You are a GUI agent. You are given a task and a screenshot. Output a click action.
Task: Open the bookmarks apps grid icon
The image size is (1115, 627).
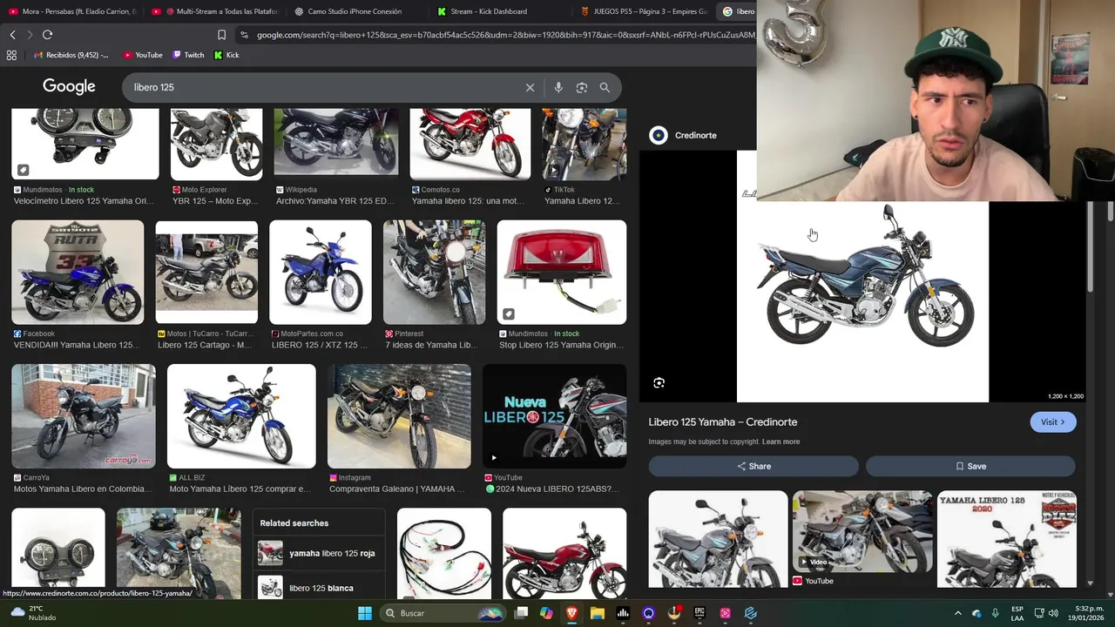[x=11, y=55]
